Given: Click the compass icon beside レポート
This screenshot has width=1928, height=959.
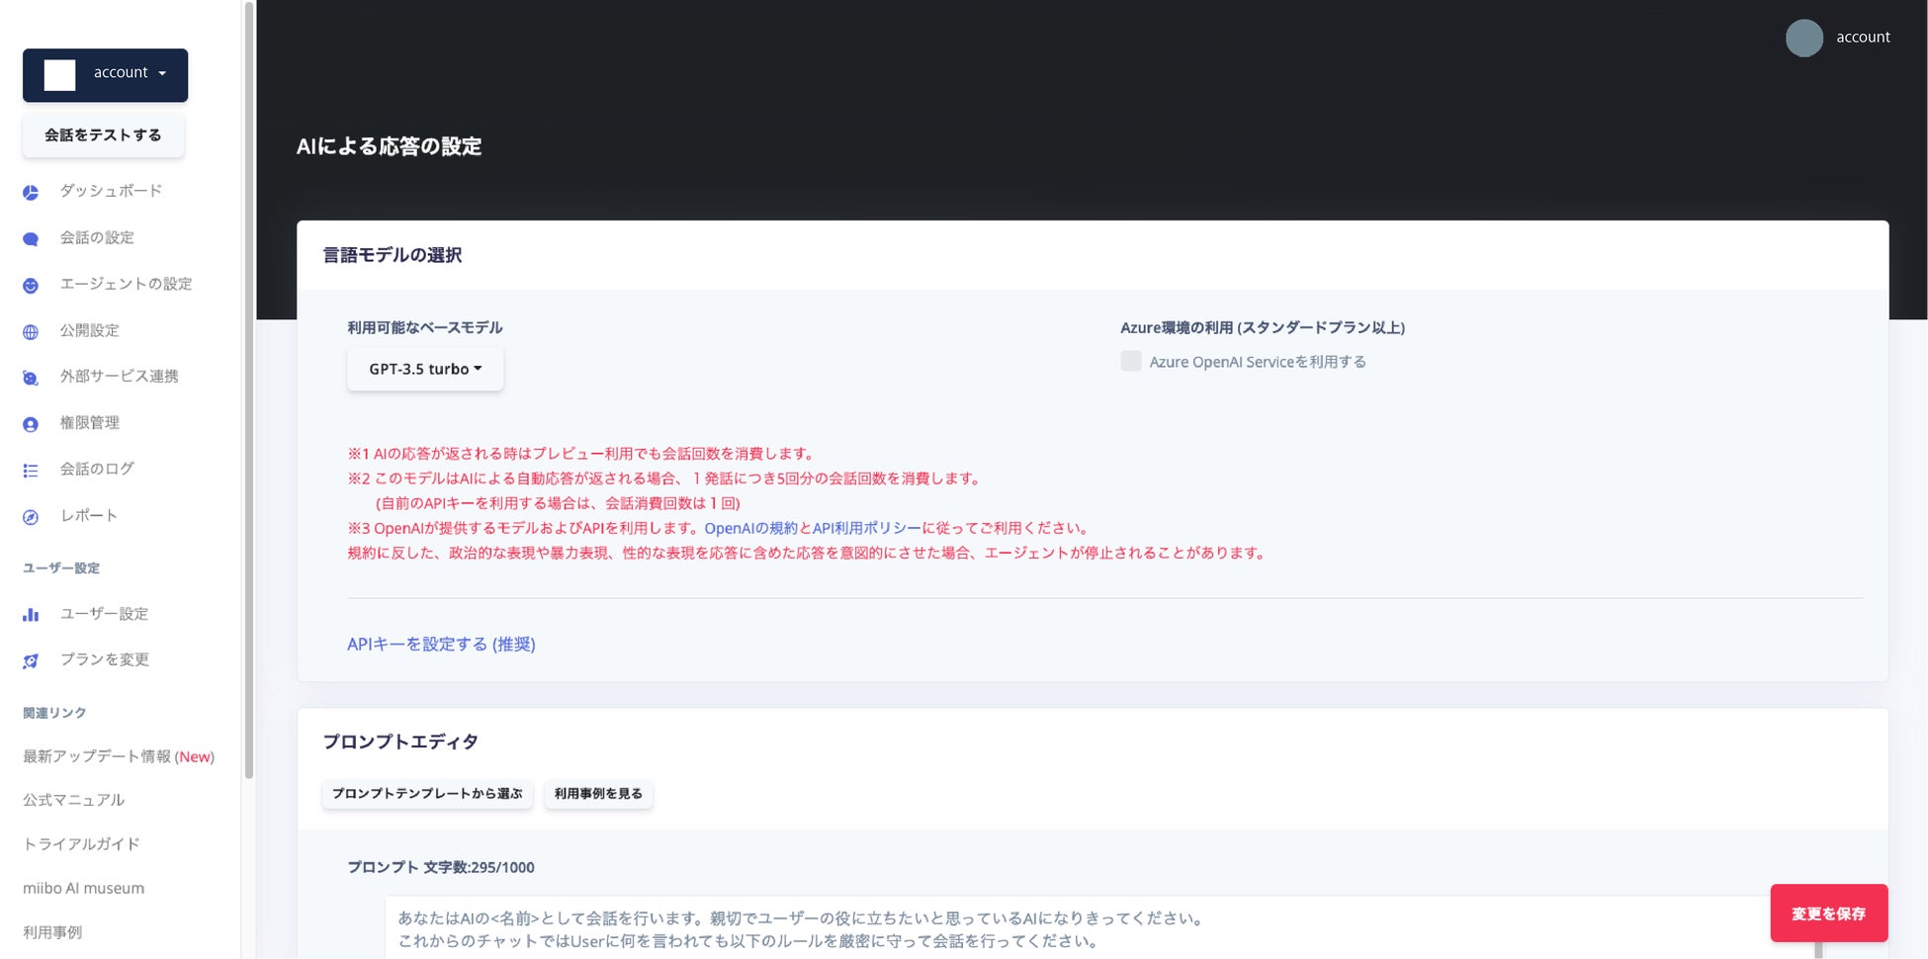Looking at the screenshot, I should tap(31, 517).
